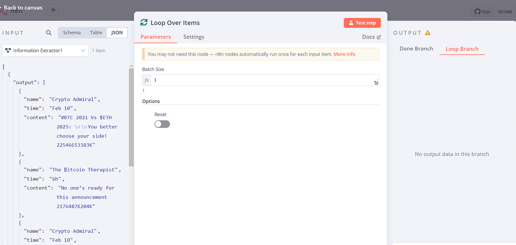Open the expression editor with the fx icon
This screenshot has width=516, height=245.
[146, 80]
